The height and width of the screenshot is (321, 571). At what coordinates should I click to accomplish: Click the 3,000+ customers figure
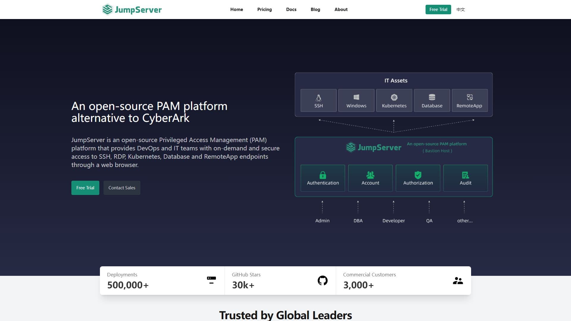tap(358, 285)
